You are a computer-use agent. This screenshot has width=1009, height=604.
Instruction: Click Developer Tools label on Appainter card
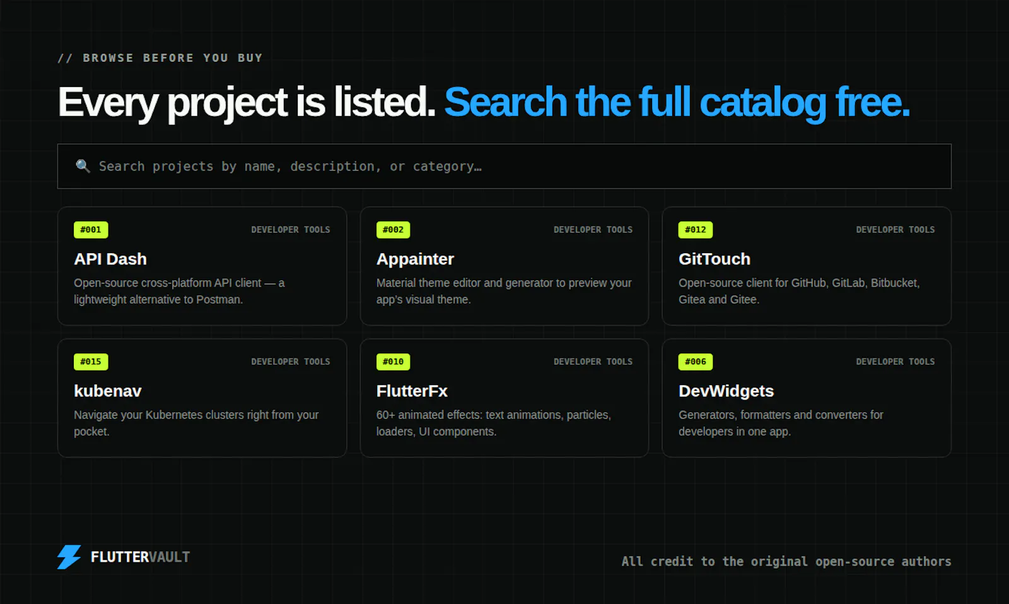pyautogui.click(x=593, y=230)
